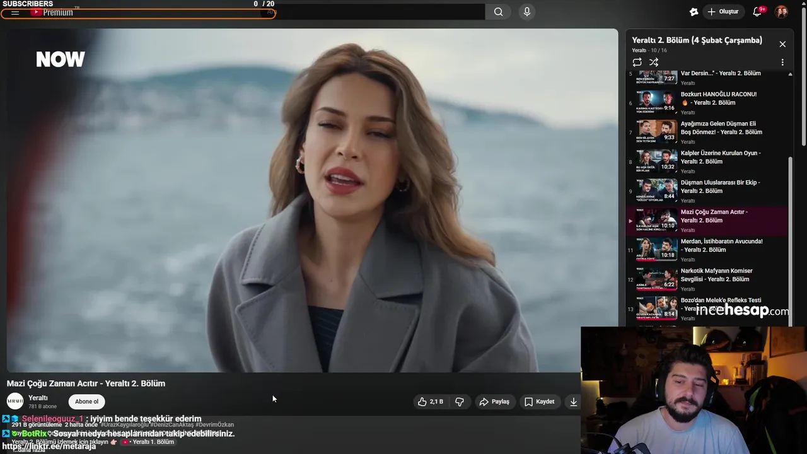
Task: Click Paylaş to share video
Action: pyautogui.click(x=494, y=402)
